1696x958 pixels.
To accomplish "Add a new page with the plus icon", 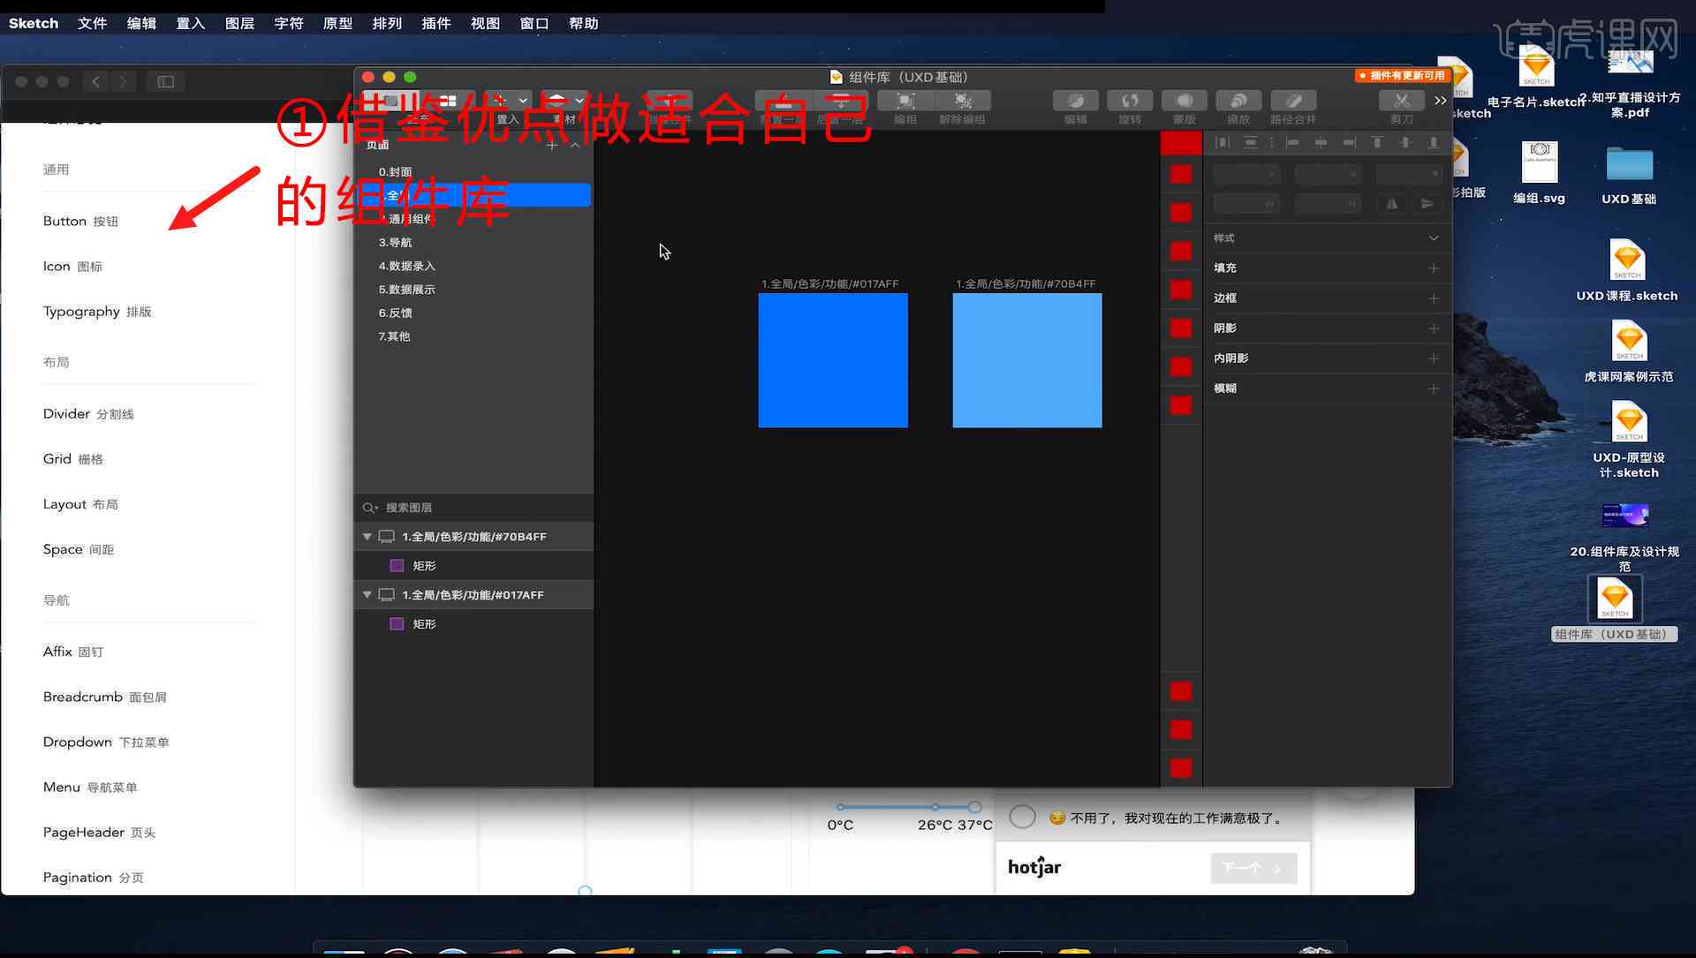I will [552, 145].
